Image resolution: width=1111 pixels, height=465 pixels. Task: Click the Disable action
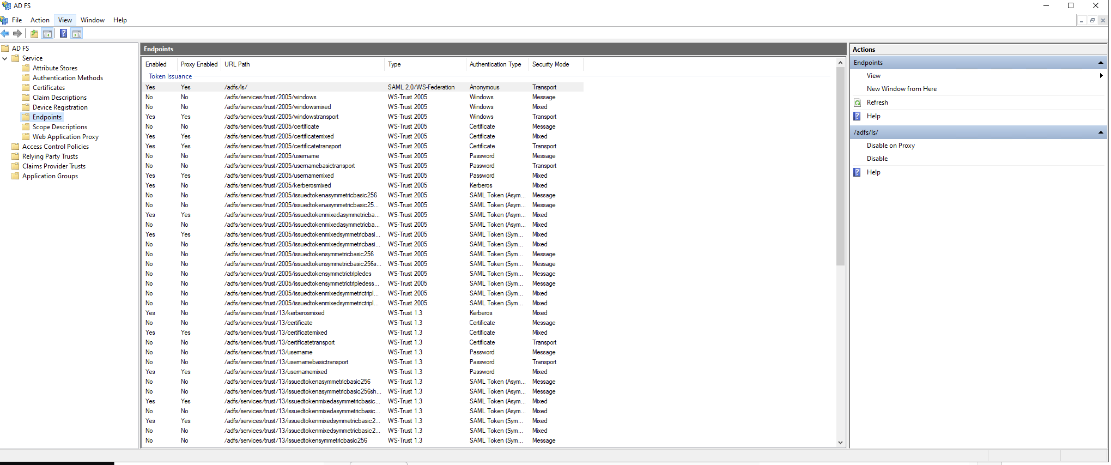pyautogui.click(x=877, y=159)
